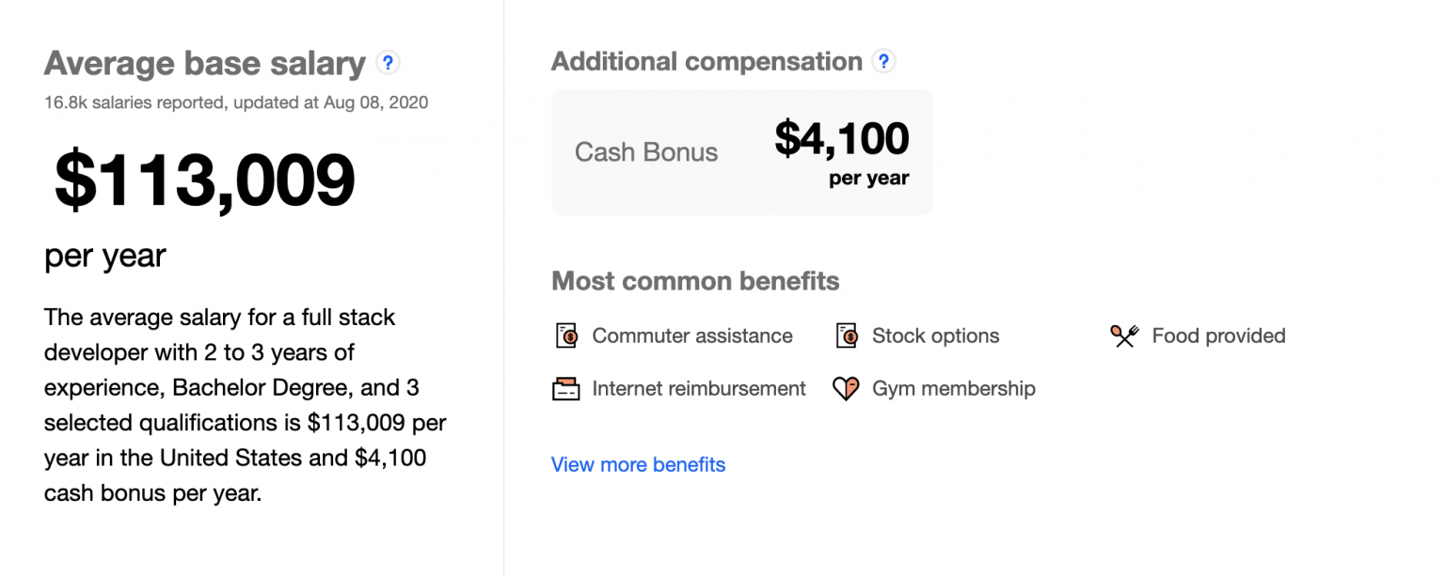The image size is (1445, 577).
Task: Click the Most common benefits heading
Action: 695,281
